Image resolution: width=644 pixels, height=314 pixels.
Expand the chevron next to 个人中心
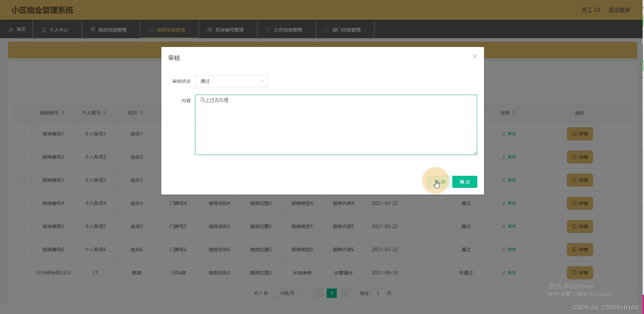click(73, 30)
